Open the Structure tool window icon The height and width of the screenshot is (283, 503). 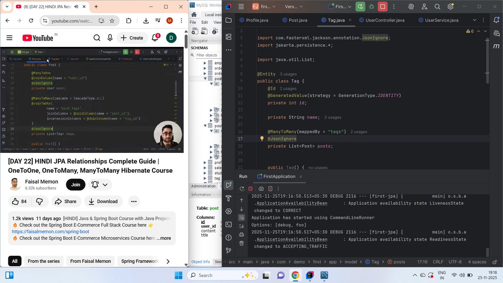tap(228, 37)
